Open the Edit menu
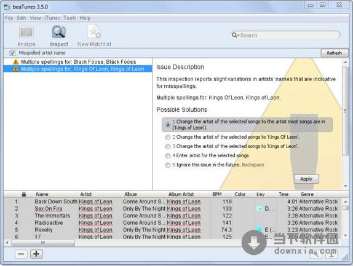Viewport: 353px width, 266px height. tap(22, 18)
